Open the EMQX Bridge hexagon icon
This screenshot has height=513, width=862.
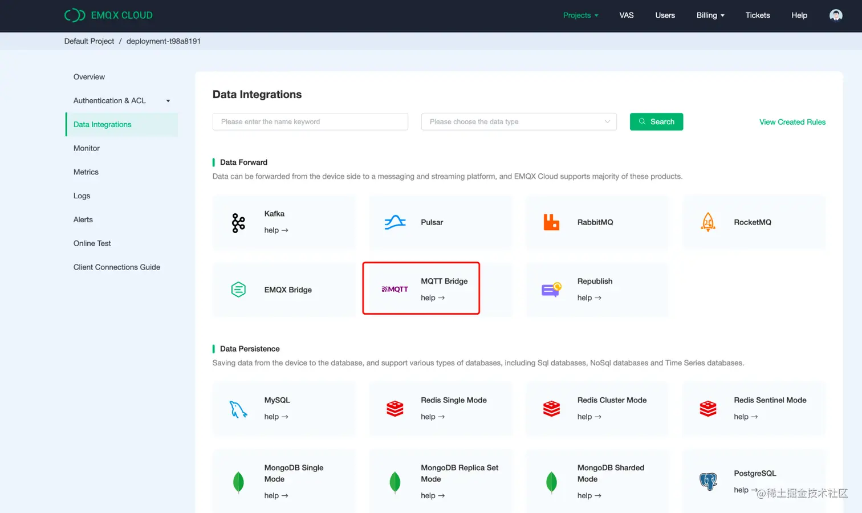click(238, 290)
